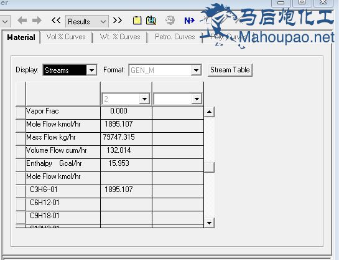Jump to next form with >> button
The image size is (339, 260).
point(118,21)
